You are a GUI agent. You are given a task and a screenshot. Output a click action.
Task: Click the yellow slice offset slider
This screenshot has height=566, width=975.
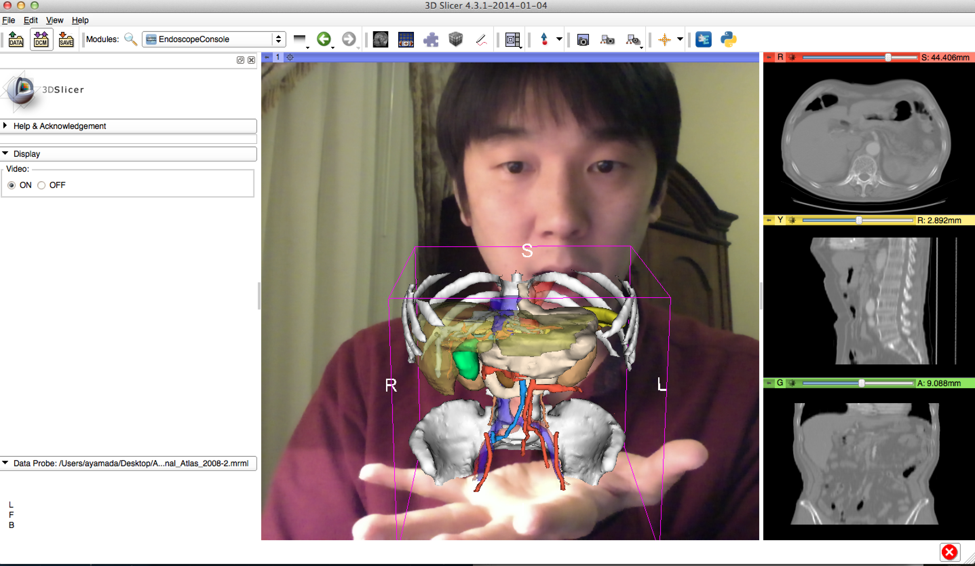point(858,220)
